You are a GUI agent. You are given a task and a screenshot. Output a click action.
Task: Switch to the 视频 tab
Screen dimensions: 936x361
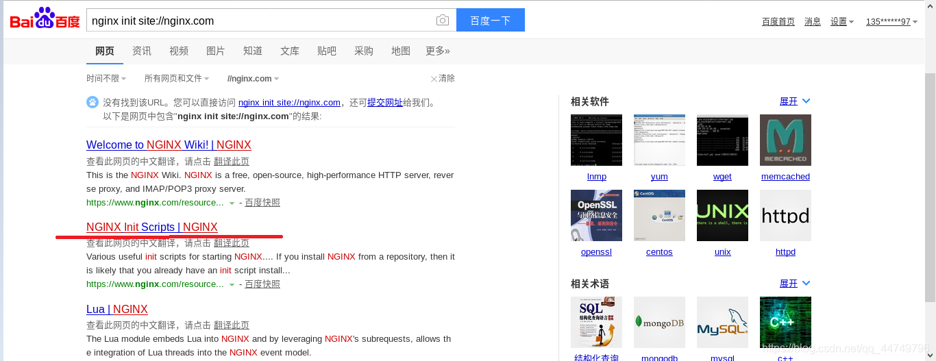[x=179, y=51]
